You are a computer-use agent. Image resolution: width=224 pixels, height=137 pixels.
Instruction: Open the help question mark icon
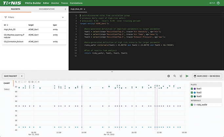pos(218,3)
